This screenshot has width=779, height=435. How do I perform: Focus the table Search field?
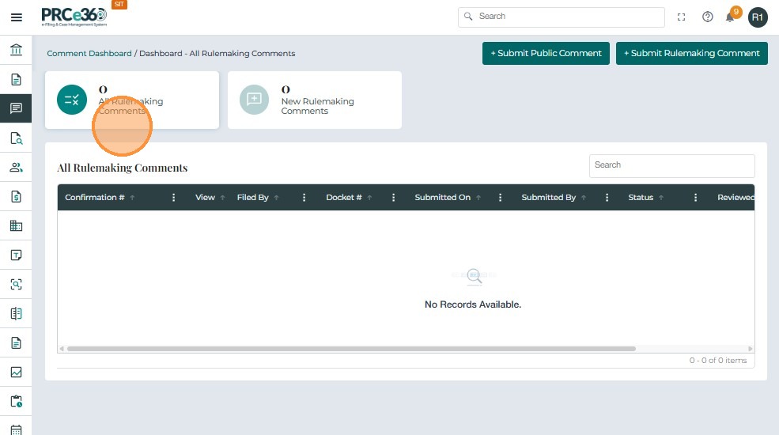(x=671, y=166)
